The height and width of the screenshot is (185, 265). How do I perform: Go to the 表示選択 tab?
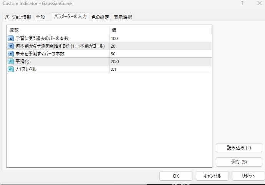tap(123, 17)
